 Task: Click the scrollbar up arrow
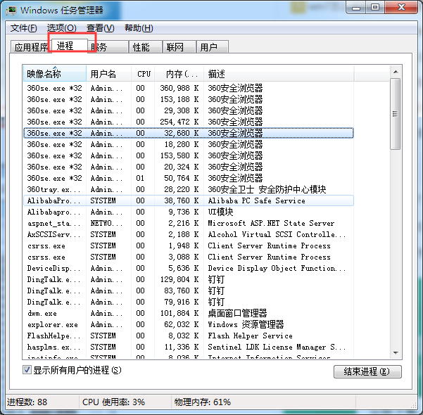coord(396,72)
